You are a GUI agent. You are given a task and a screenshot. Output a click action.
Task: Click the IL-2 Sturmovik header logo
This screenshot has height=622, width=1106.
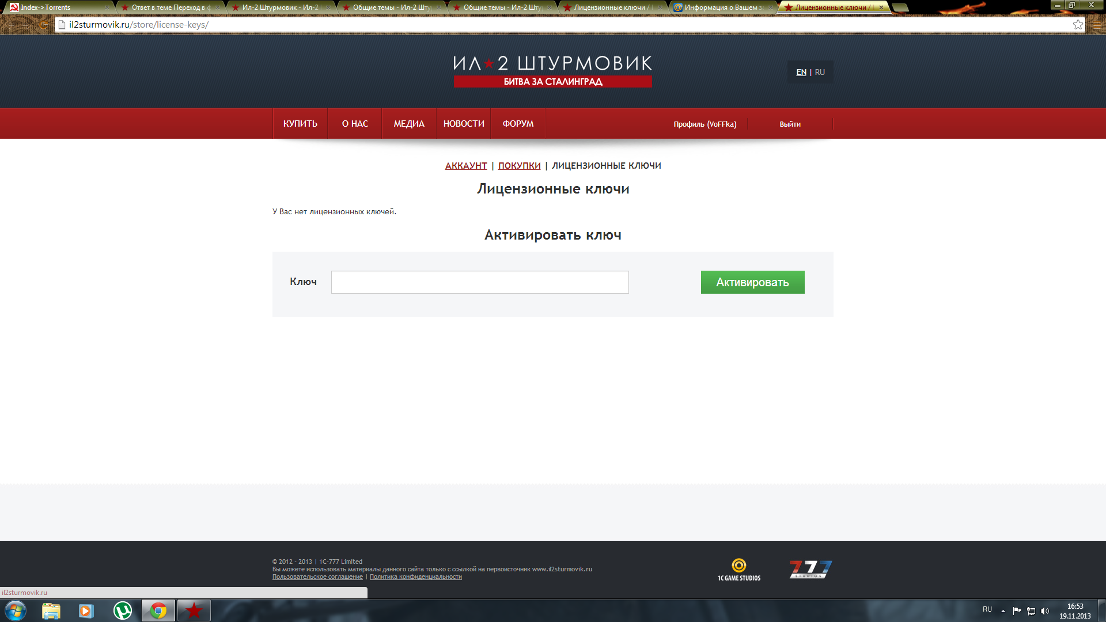pyautogui.click(x=552, y=71)
